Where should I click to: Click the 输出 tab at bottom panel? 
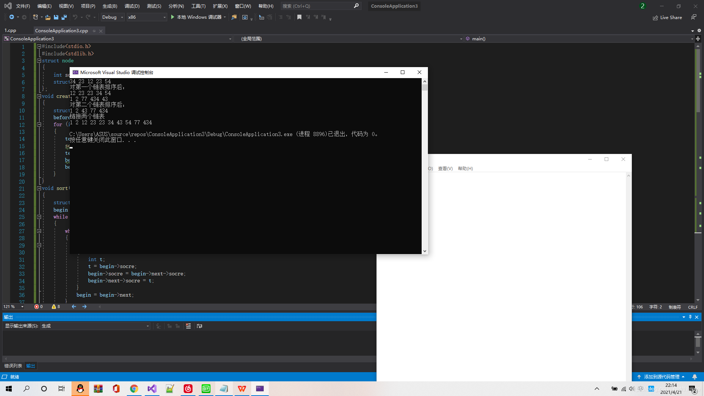pyautogui.click(x=31, y=366)
